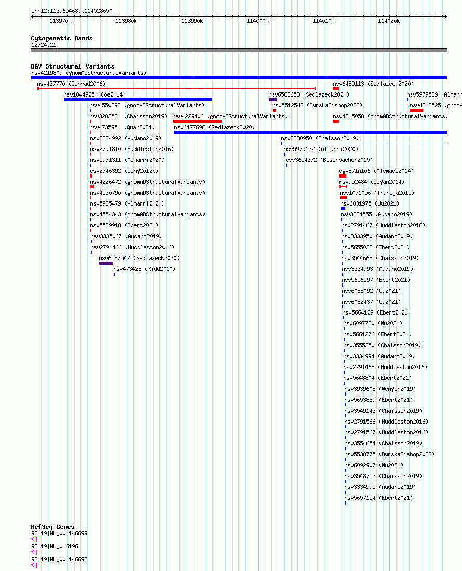Open nsv1071056 (Thareja2015) label
The width and height of the screenshot is (462, 571).
coord(377,193)
